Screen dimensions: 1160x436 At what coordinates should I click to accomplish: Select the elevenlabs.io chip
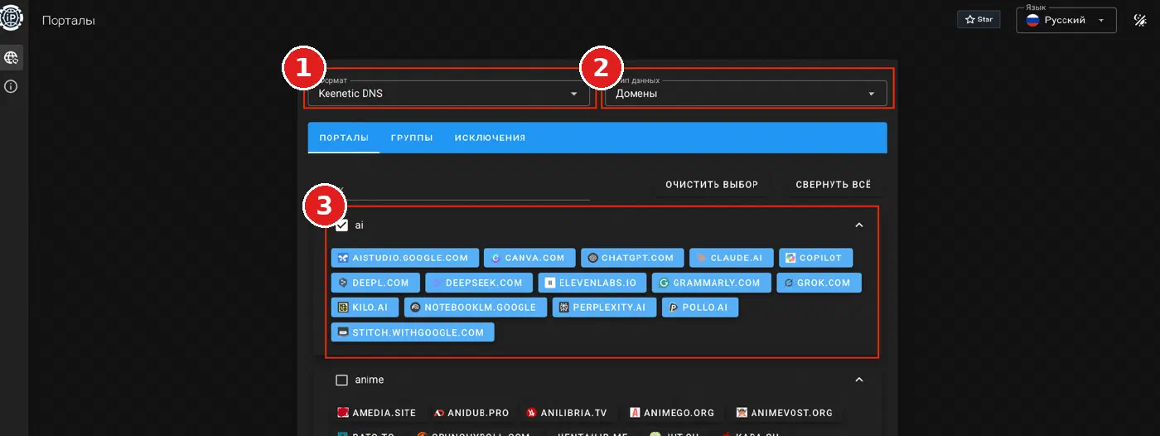(592, 283)
